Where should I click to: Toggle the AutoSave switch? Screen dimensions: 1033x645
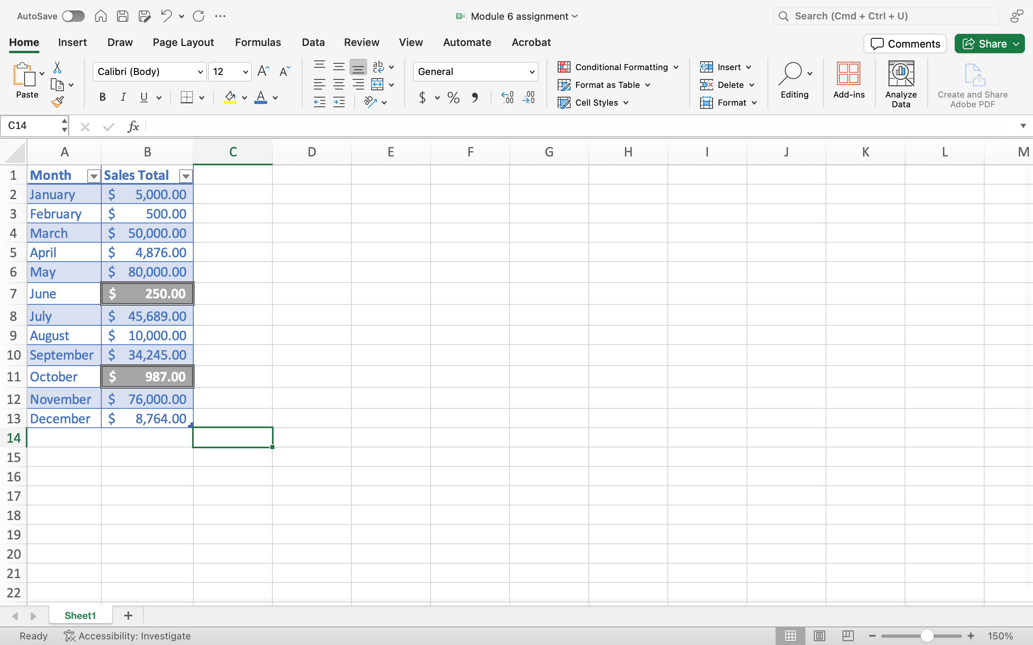(73, 16)
